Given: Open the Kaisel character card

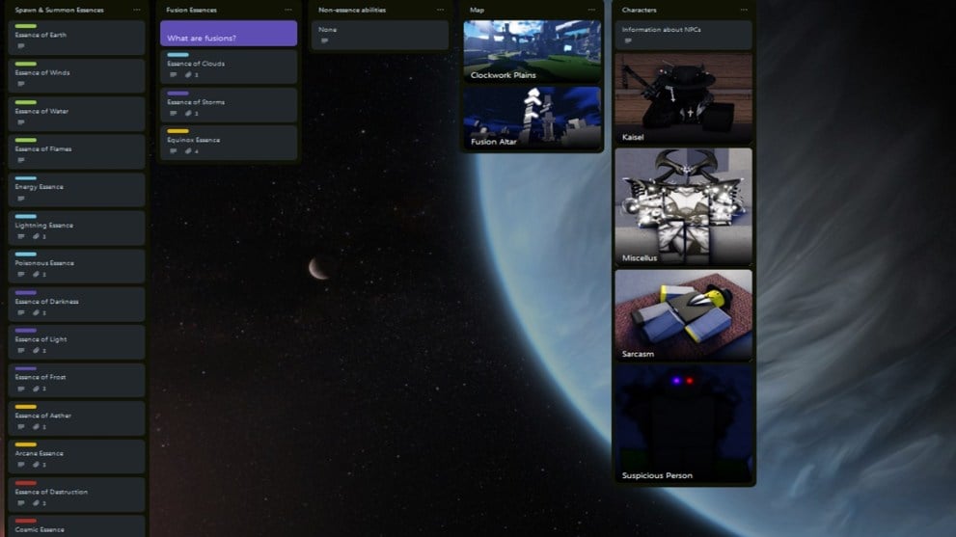Looking at the screenshot, I should tap(683, 100).
